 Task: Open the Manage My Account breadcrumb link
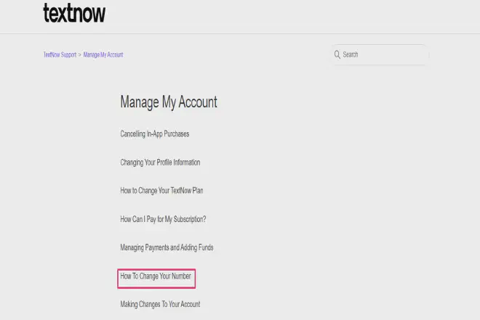pyautogui.click(x=103, y=54)
